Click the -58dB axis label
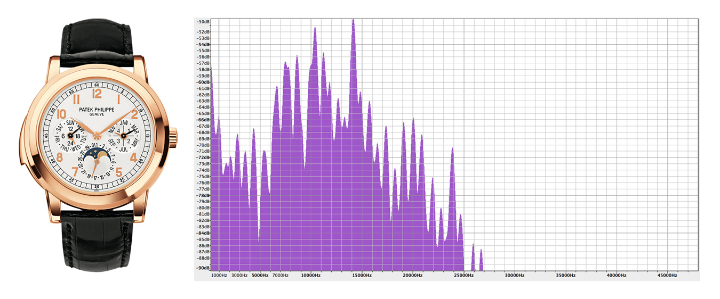720x299 pixels. [x=203, y=69]
